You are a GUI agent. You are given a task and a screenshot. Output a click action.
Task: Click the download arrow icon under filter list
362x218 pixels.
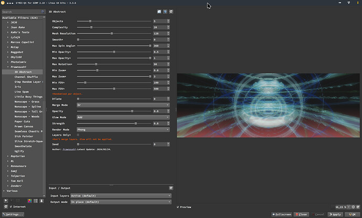(x=42, y=200)
